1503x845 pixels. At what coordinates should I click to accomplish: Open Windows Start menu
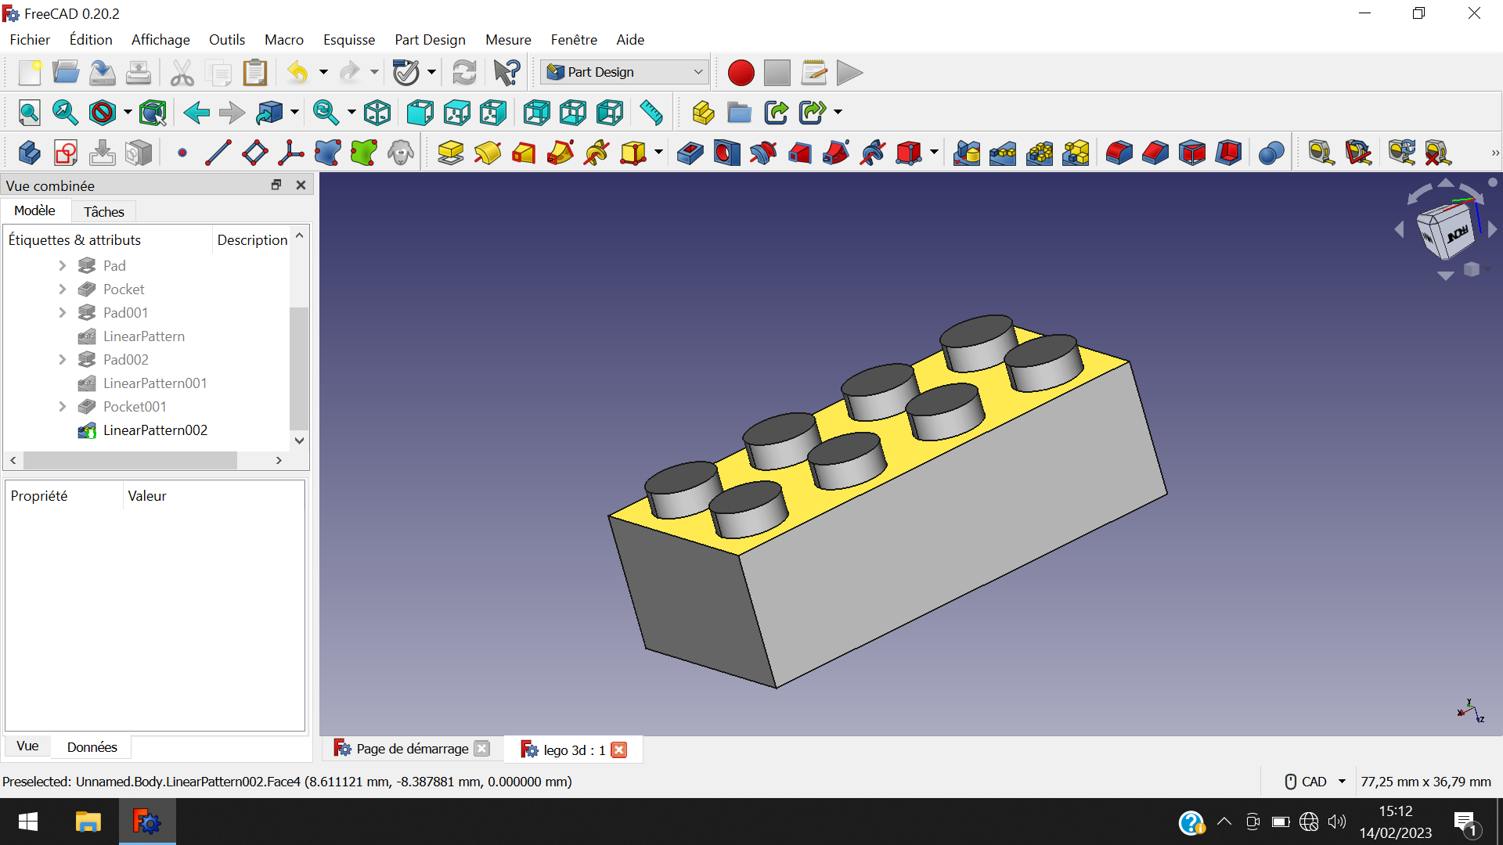(x=28, y=822)
